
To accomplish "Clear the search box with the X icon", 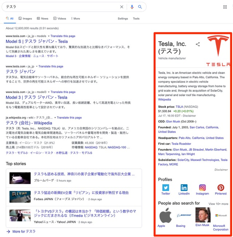I will tap(122, 7).
